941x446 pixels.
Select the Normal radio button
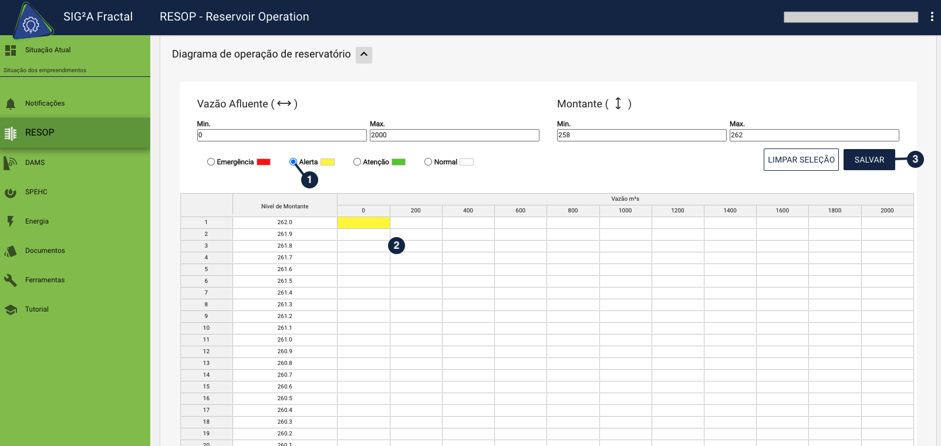tap(428, 162)
